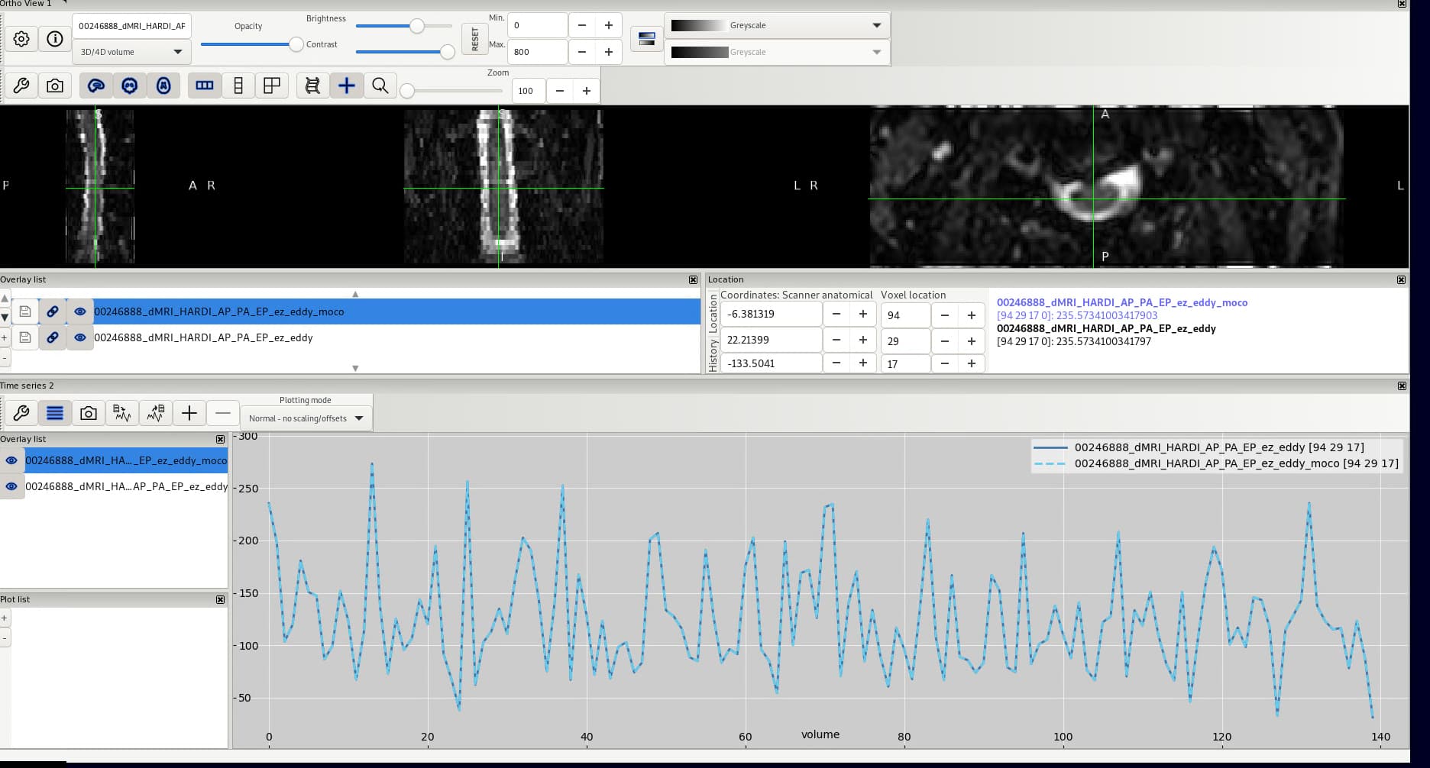1430x768 pixels.
Task: Toggle the axial canvas view button
Action: 163,86
